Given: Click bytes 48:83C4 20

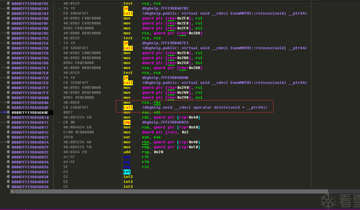Looking at the screenshot, I should tap(75, 152).
